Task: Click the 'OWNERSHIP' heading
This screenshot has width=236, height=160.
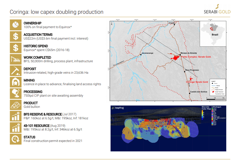Action: tap(33, 23)
